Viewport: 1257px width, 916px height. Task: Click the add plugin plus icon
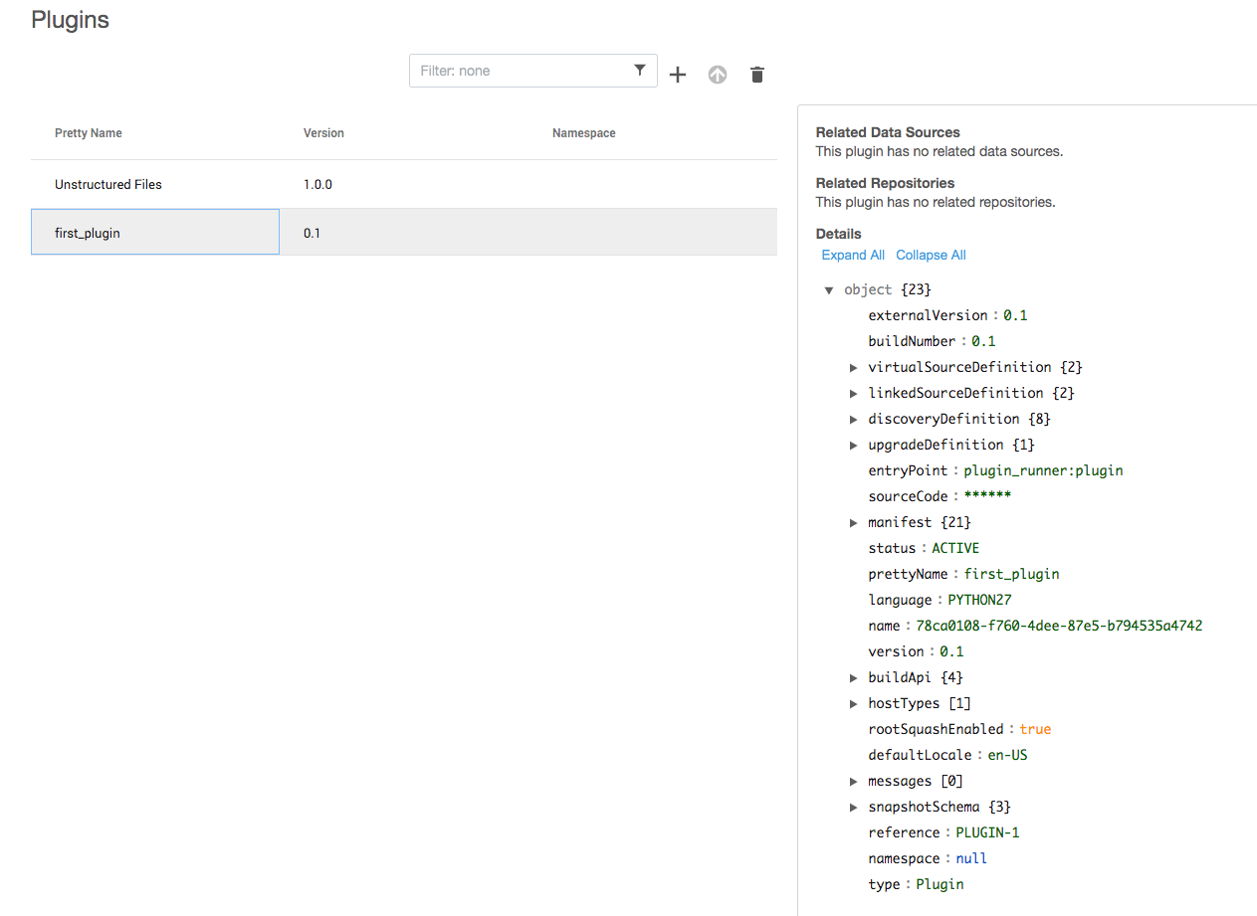pyautogui.click(x=678, y=75)
